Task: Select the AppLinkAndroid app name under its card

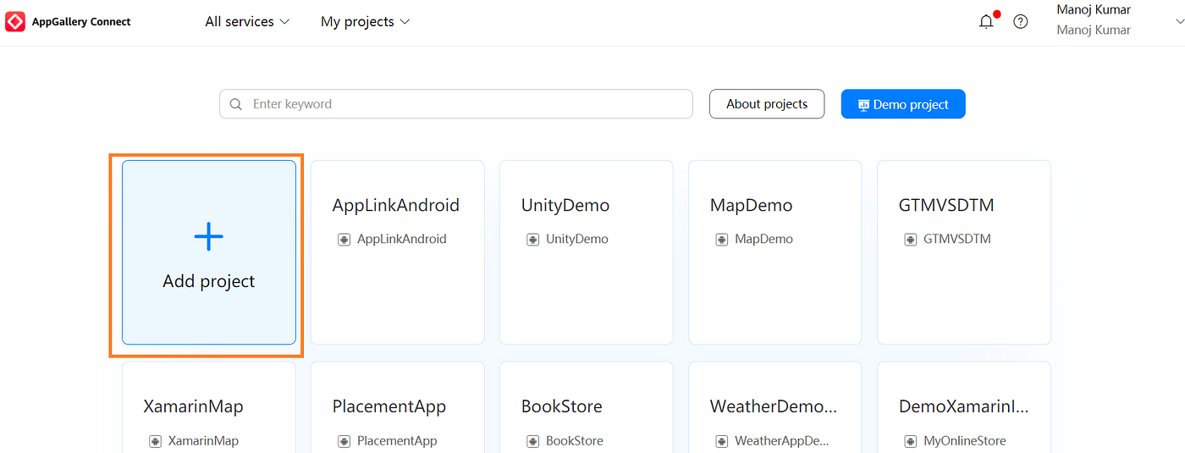Action: tap(402, 240)
